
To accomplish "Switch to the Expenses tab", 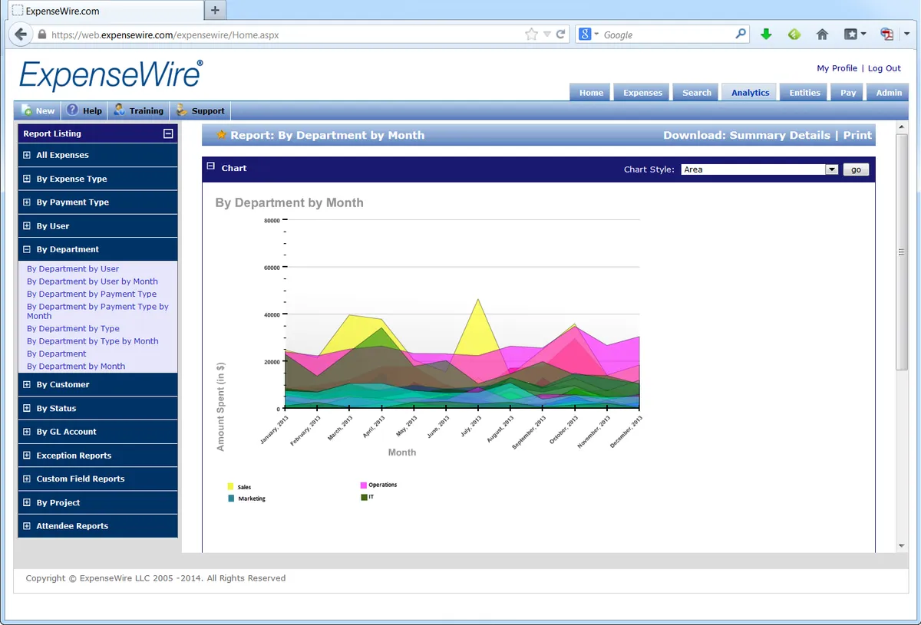I will [x=642, y=92].
